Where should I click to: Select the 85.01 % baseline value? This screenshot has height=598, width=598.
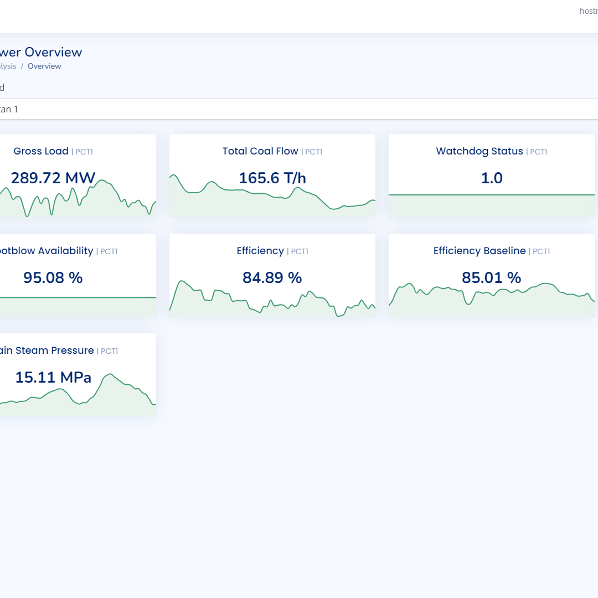point(492,277)
